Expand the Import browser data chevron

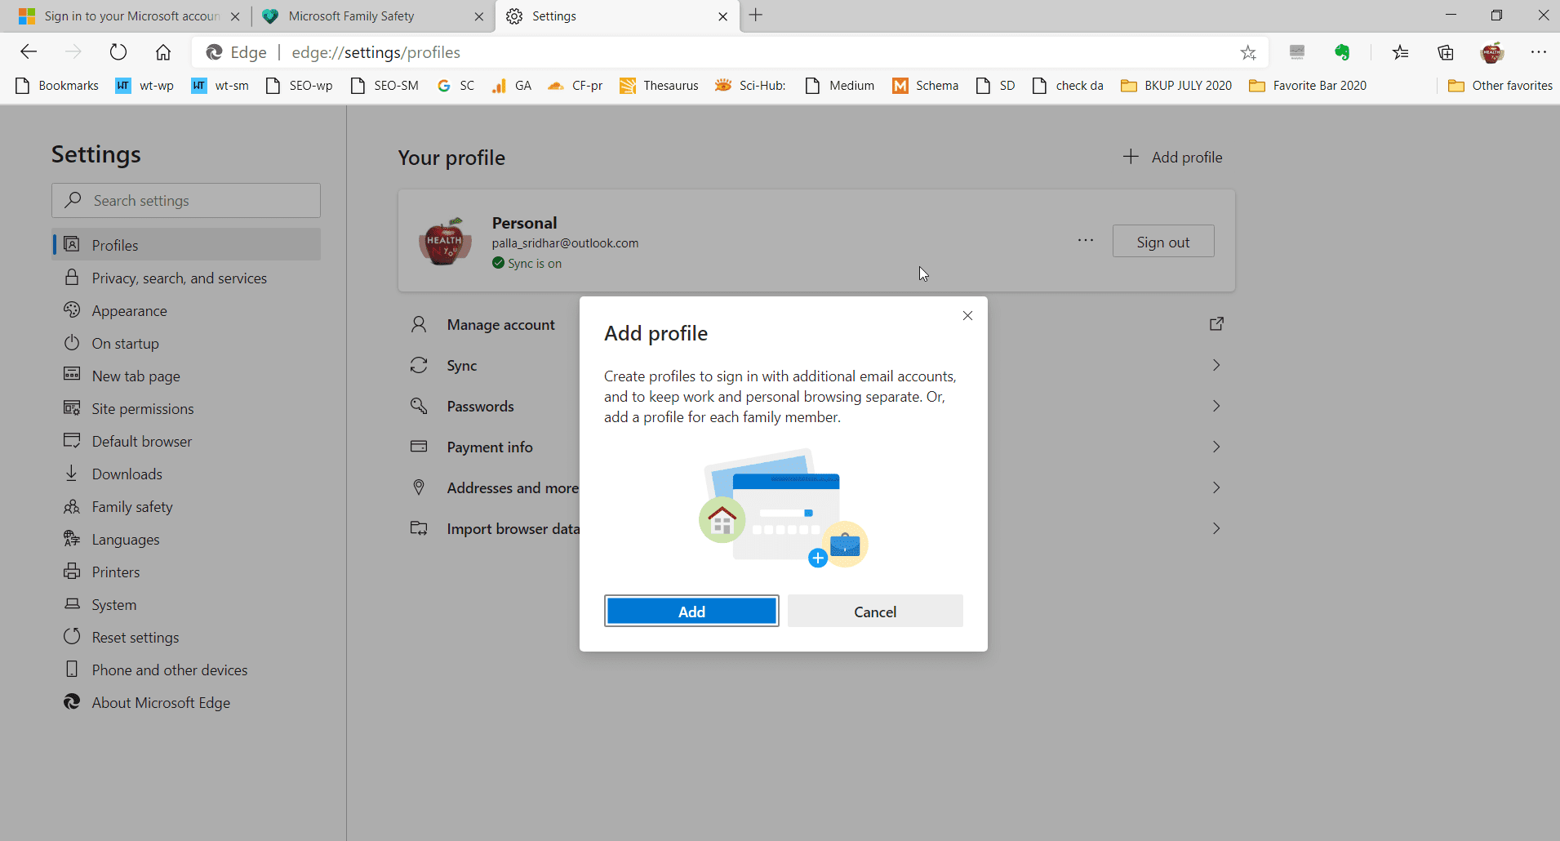point(1216,528)
